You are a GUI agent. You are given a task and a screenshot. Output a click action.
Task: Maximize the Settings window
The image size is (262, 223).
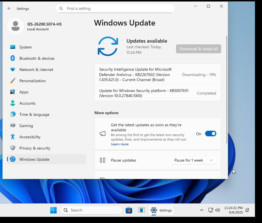[208, 6]
